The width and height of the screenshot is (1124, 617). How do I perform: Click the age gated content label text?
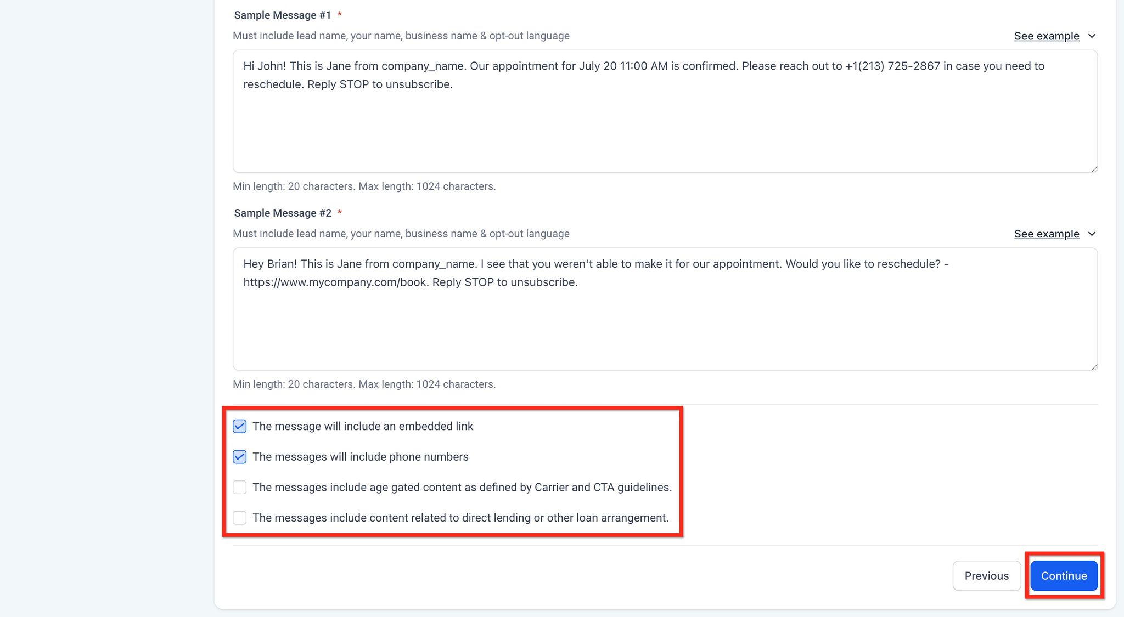[x=462, y=488]
